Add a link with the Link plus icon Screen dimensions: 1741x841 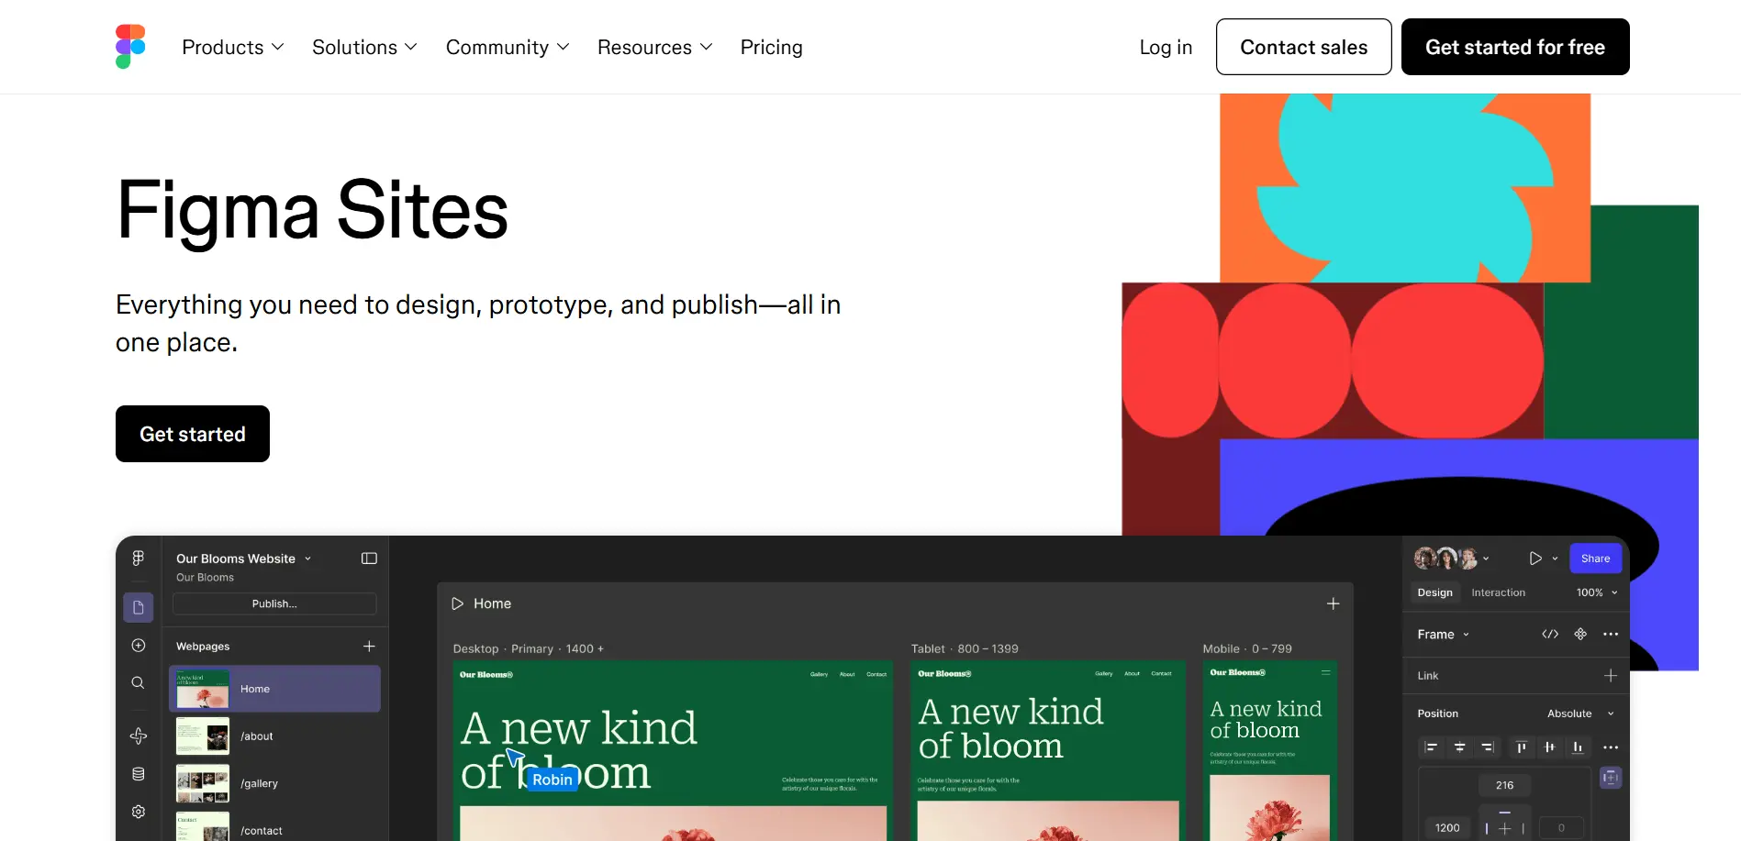click(x=1611, y=676)
